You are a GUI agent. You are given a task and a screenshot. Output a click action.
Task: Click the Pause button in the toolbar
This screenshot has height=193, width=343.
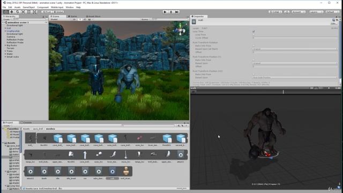(x=171, y=12)
